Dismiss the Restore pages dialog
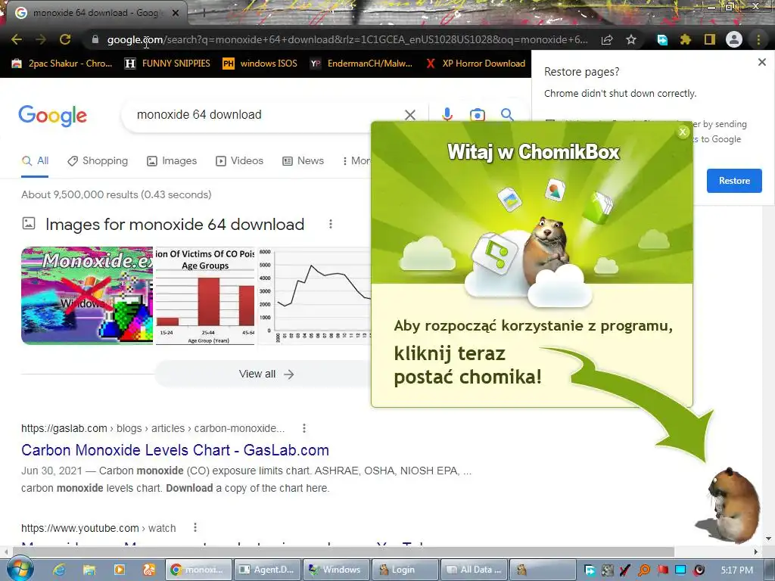 761,62
